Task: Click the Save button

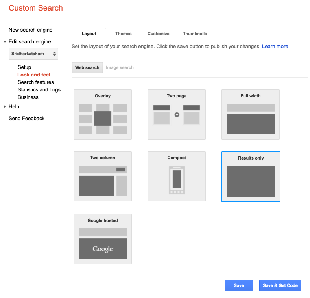Action: (x=239, y=285)
